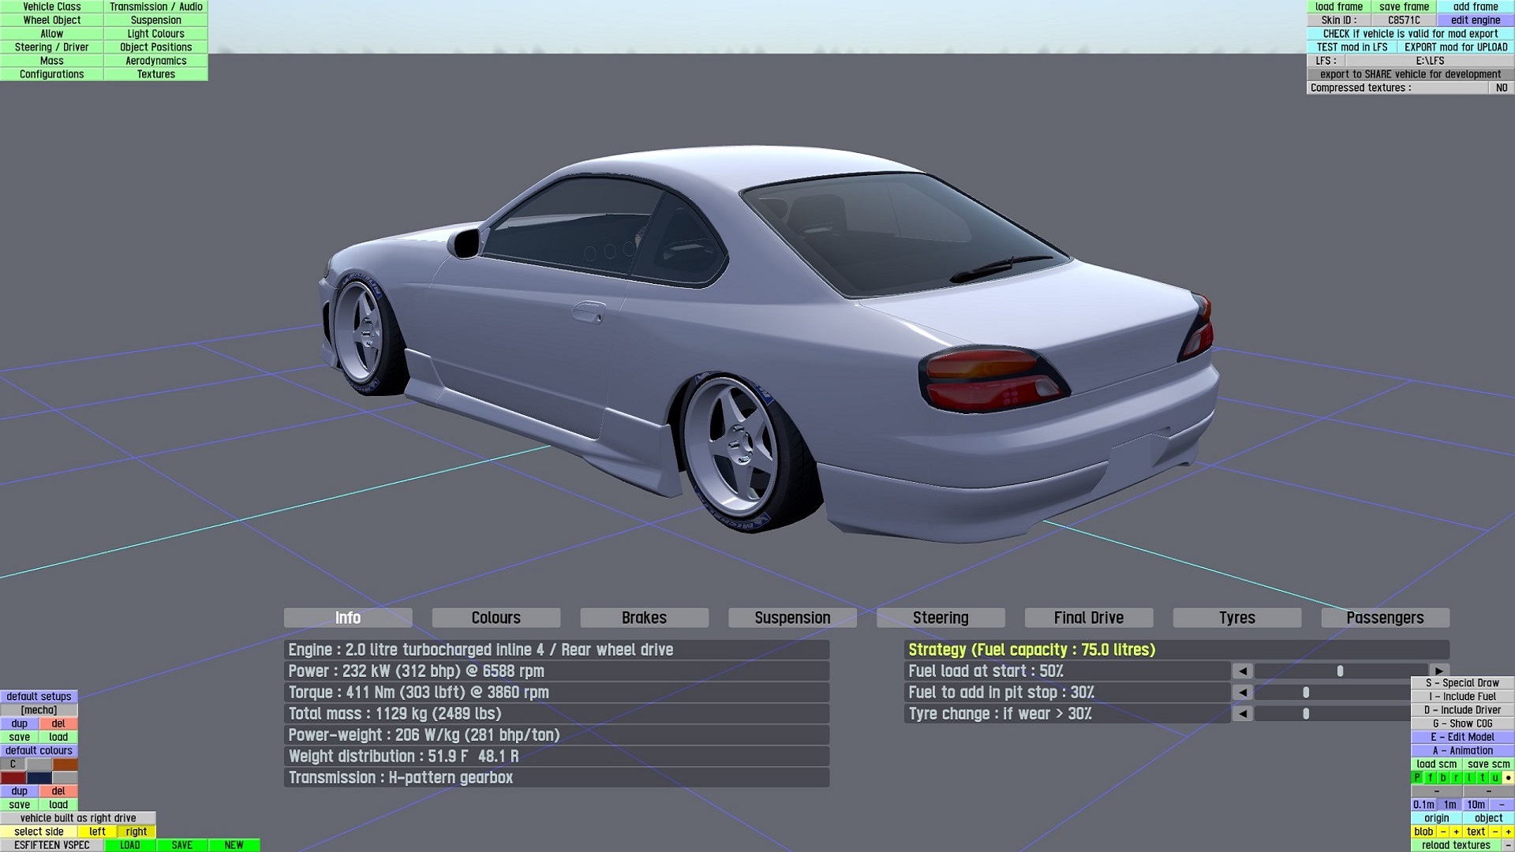This screenshot has height=852, width=1515.
Task: Click the 'P' perspective view button
Action: (x=1417, y=778)
